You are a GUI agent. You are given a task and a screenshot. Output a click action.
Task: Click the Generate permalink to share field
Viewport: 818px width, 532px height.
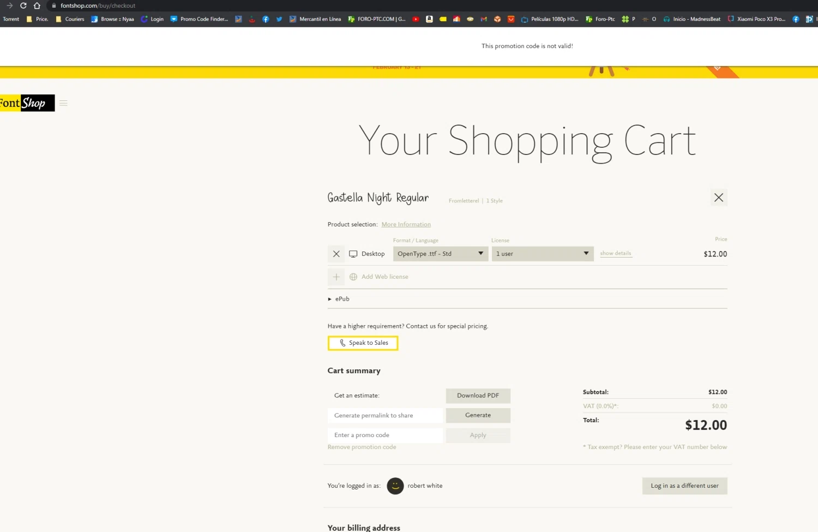(x=386, y=415)
